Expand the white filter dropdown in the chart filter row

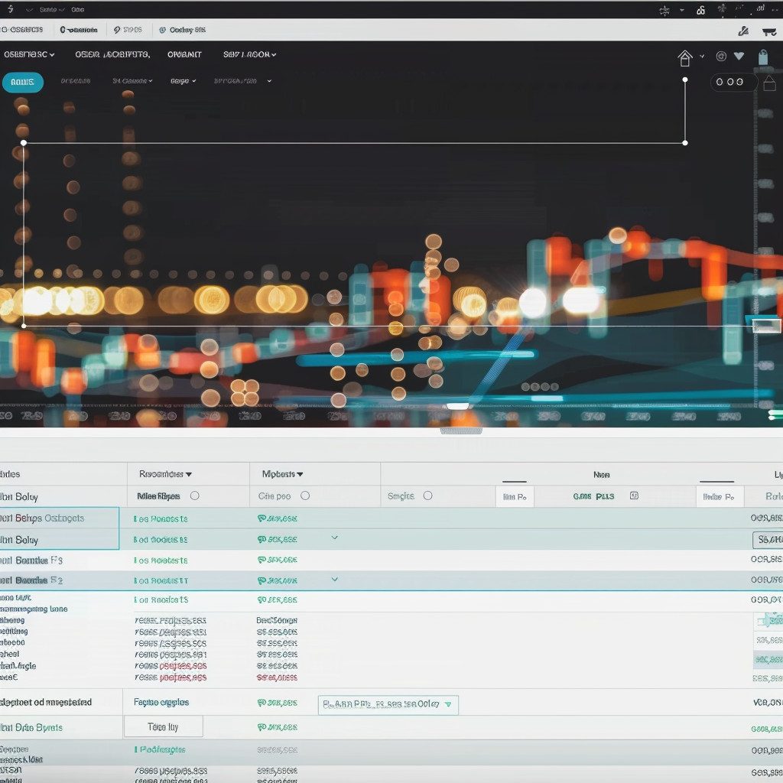click(x=183, y=81)
